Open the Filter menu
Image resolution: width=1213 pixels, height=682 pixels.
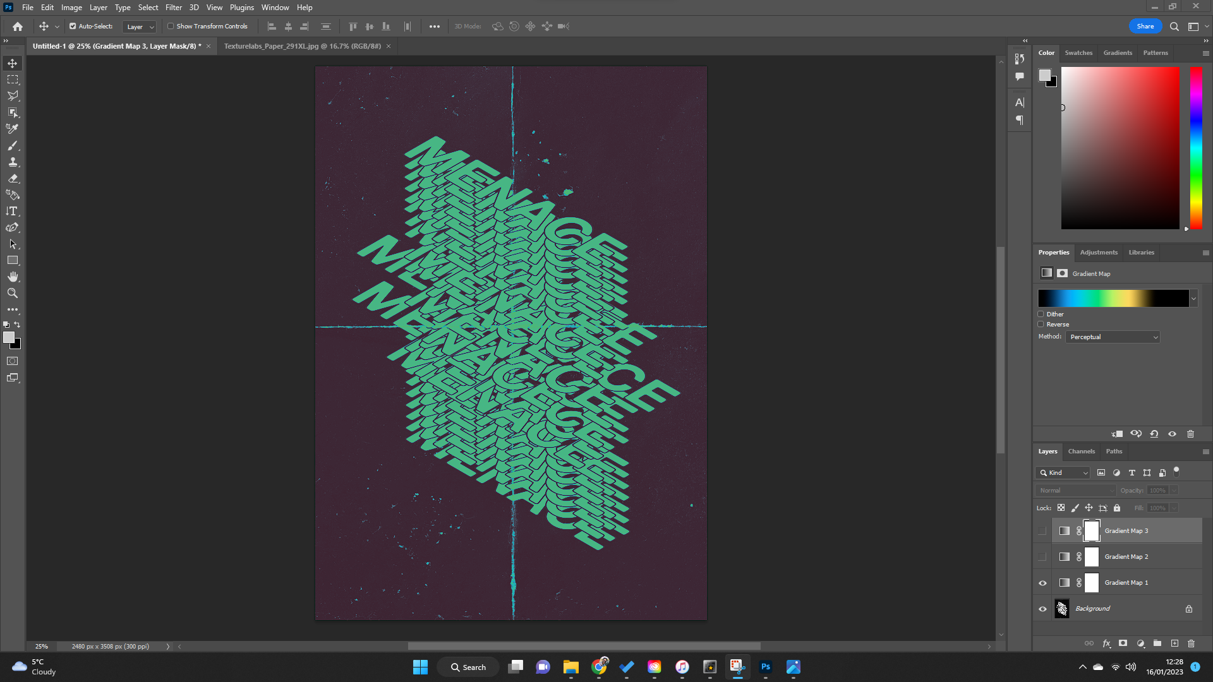pos(174,7)
